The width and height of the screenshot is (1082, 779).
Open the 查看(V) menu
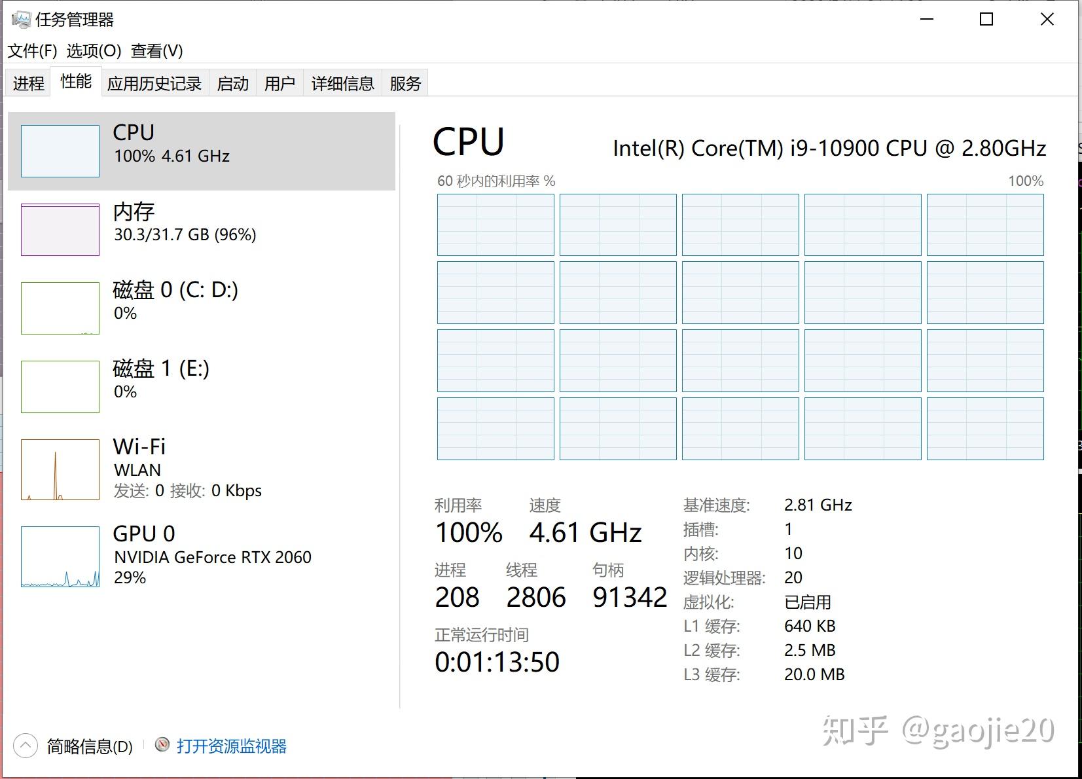coord(156,50)
